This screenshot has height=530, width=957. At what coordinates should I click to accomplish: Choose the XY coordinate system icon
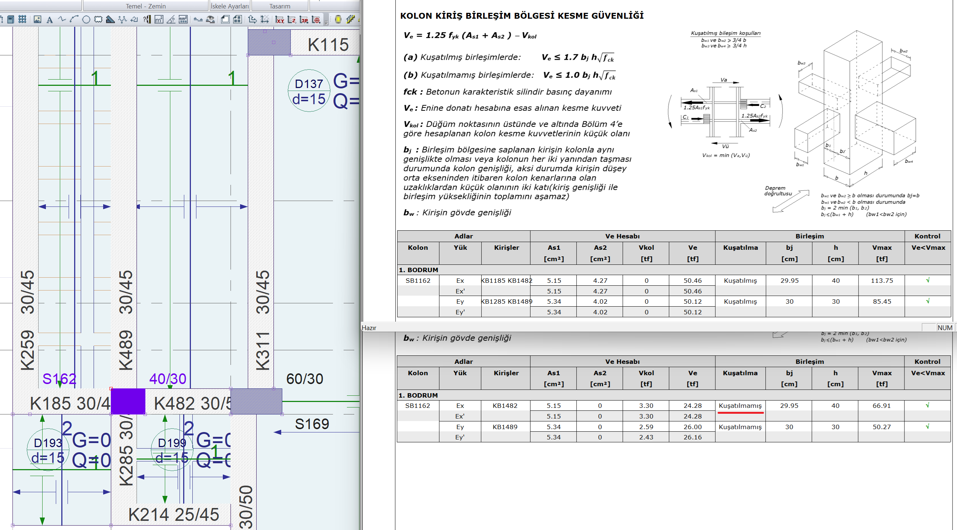pyautogui.click(x=280, y=20)
